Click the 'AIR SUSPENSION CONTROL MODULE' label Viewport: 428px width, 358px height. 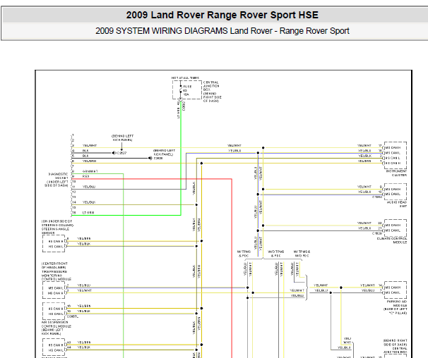[x=57, y=324]
